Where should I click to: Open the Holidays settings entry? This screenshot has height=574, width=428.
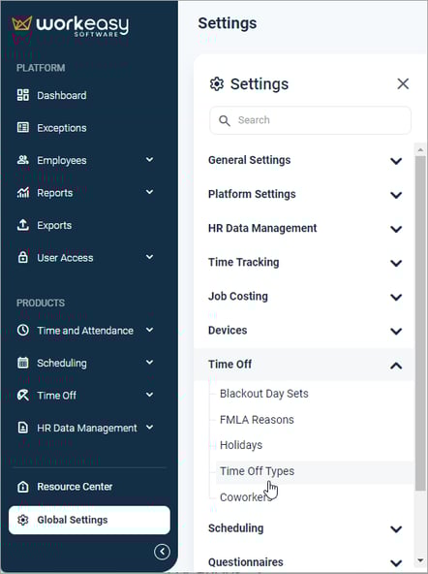[241, 445]
